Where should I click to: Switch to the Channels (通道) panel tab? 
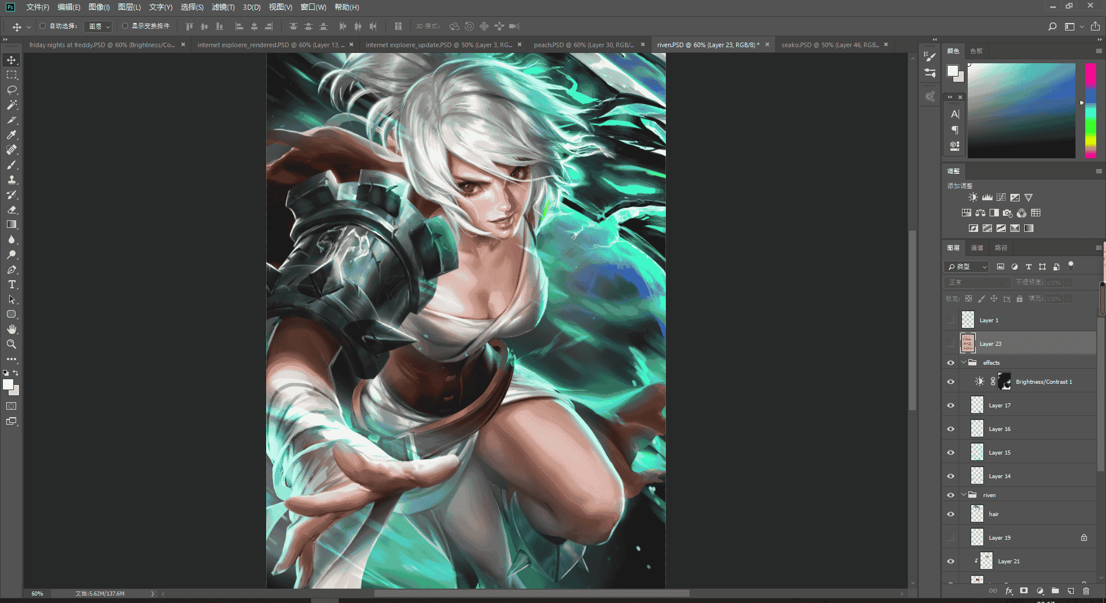pos(977,248)
